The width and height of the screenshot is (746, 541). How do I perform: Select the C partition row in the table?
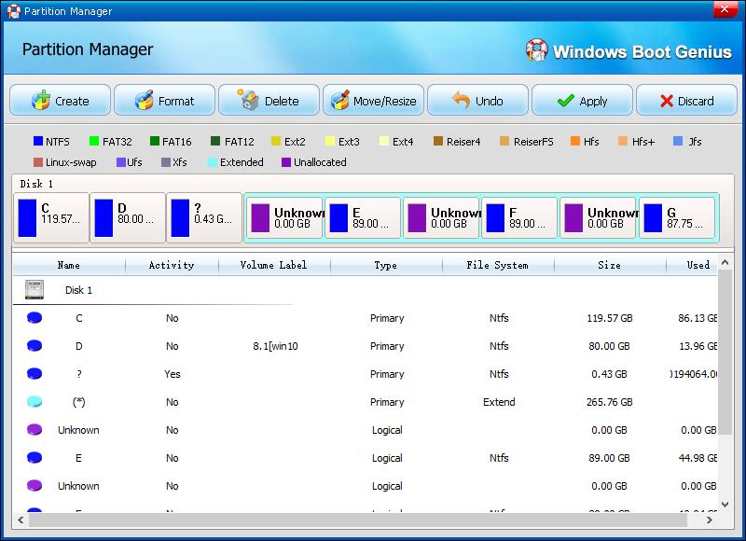click(x=79, y=318)
